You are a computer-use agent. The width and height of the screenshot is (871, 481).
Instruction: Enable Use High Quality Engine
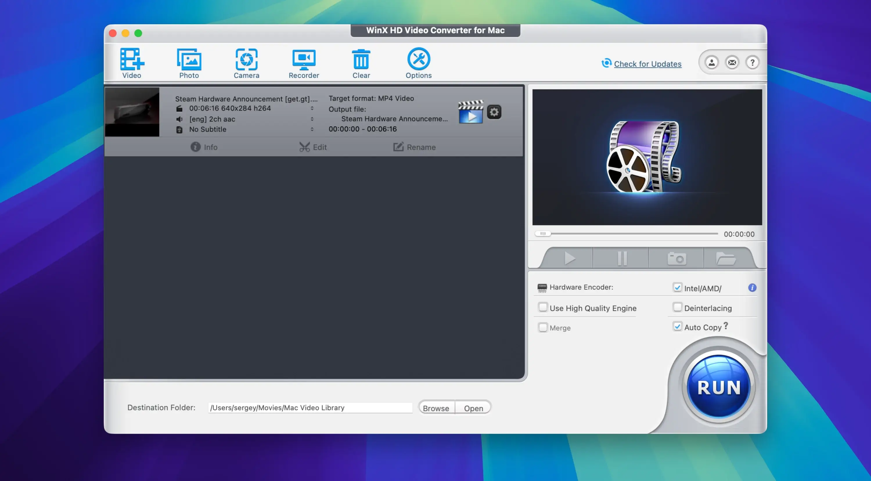click(x=543, y=307)
